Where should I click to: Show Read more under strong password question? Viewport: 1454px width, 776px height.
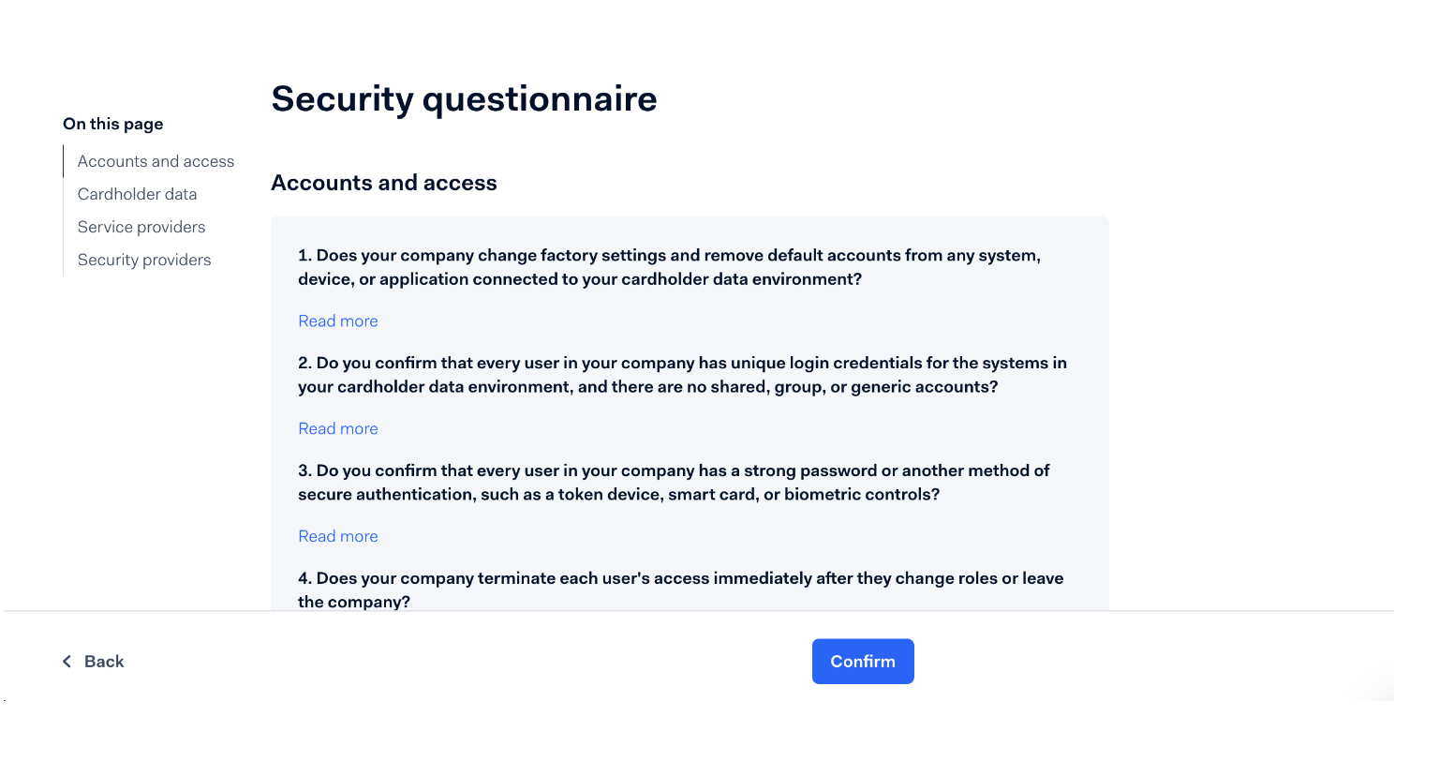(338, 537)
